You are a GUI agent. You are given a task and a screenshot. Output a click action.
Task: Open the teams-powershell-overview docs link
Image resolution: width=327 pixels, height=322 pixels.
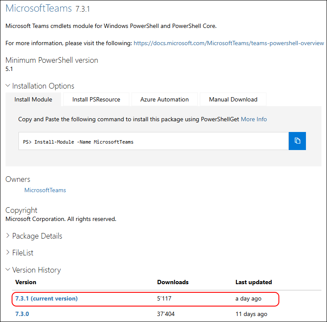(229, 43)
